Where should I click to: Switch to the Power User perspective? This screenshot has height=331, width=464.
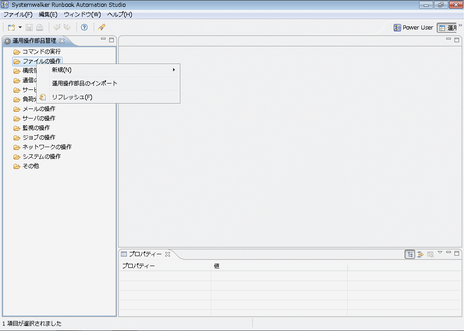[x=413, y=28]
